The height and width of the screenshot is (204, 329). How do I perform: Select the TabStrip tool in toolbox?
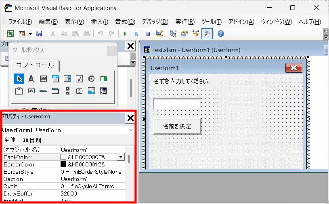coord(43,91)
